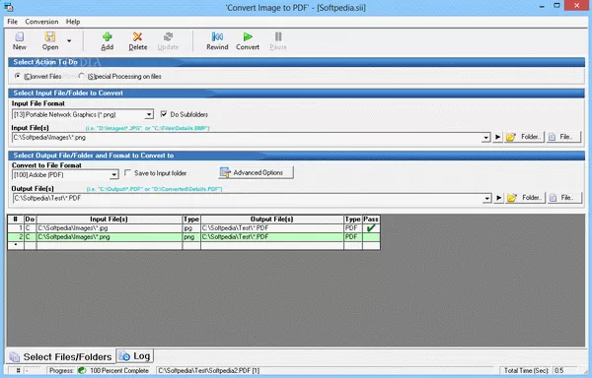
Task: Enable Save to Input folder checkbox
Action: [x=127, y=173]
